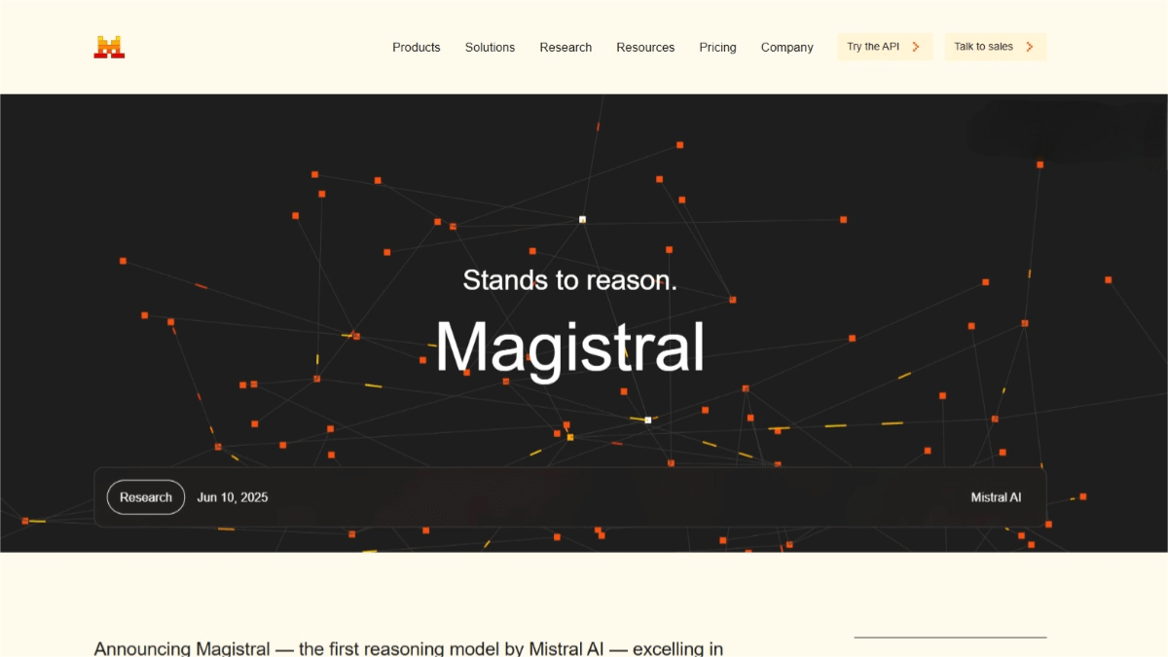The width and height of the screenshot is (1168, 657).
Task: Click the white node above the tagline
Action: 582,220
